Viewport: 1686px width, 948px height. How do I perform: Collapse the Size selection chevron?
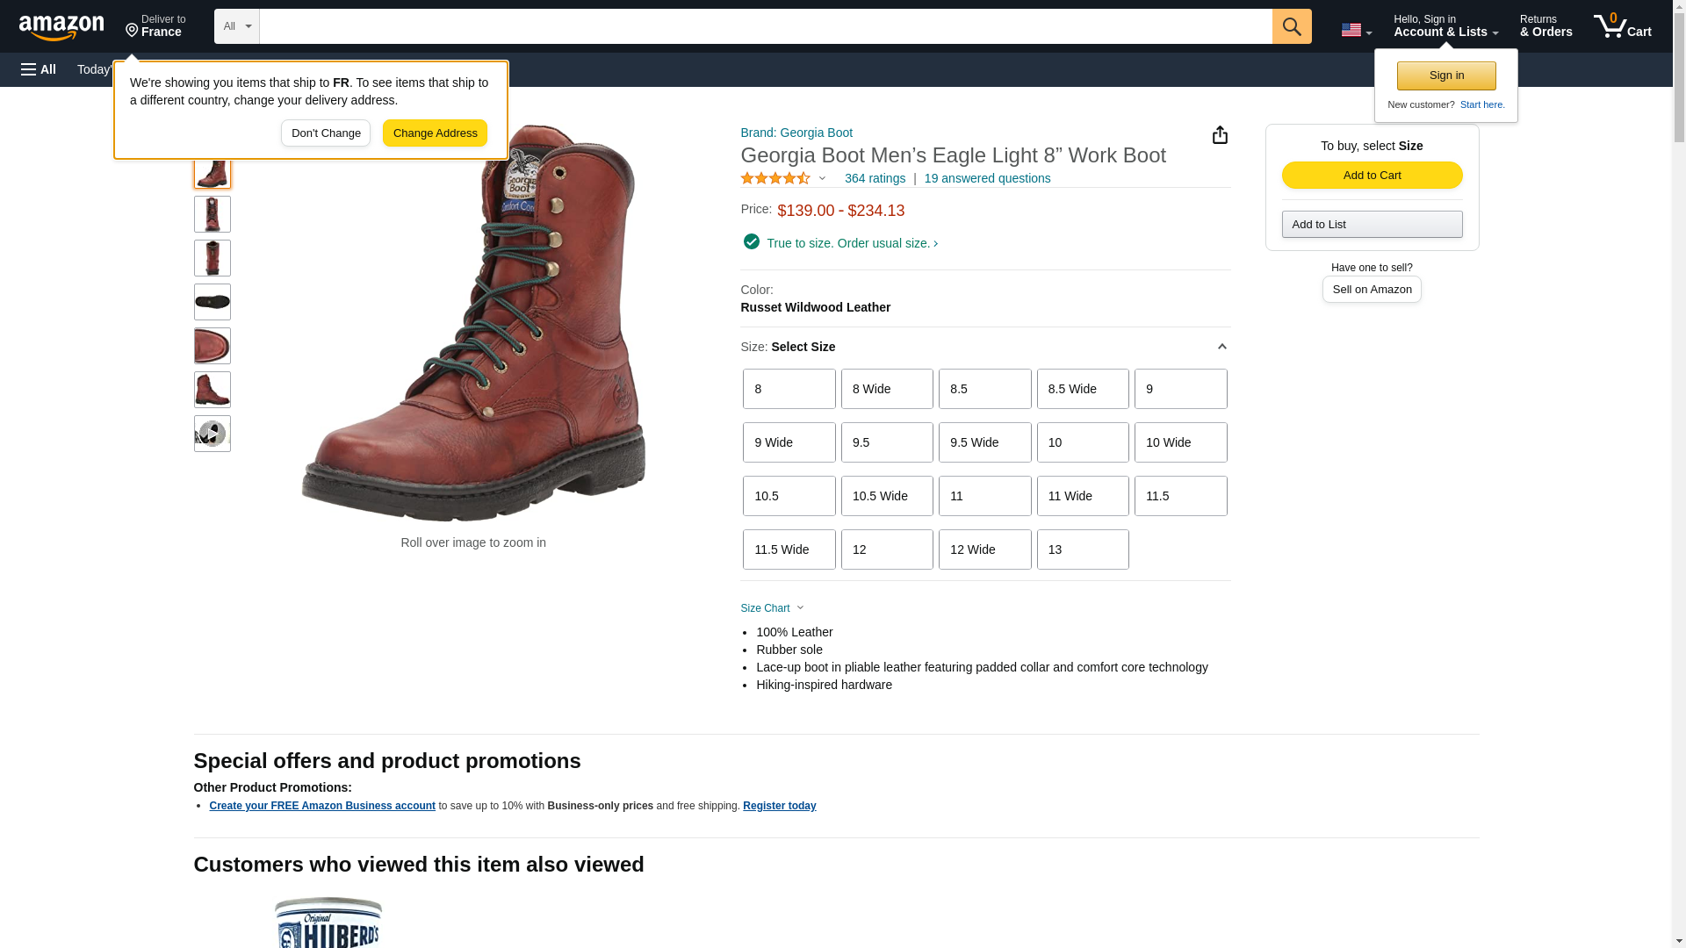(1221, 347)
